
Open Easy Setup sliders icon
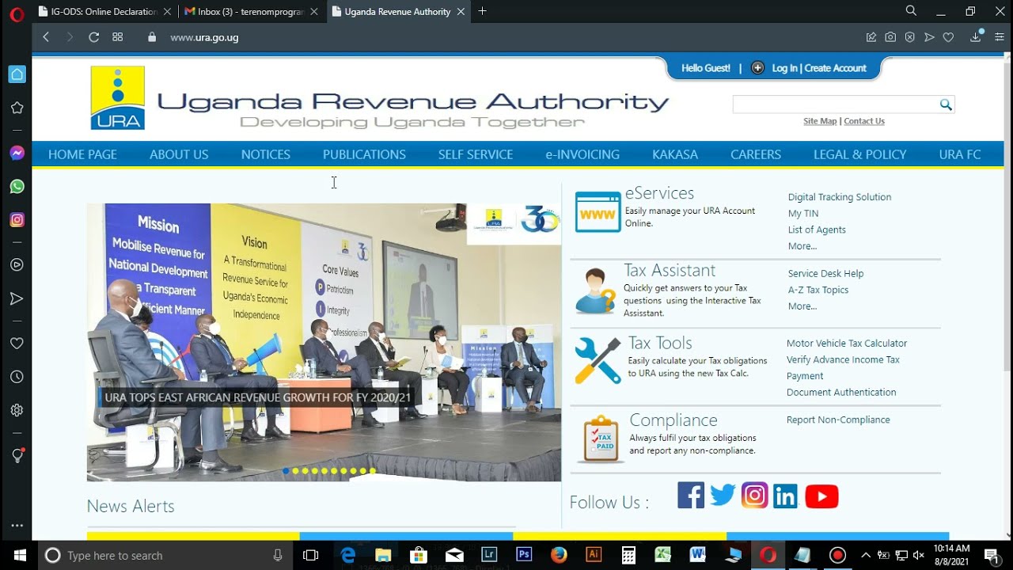point(1000,37)
